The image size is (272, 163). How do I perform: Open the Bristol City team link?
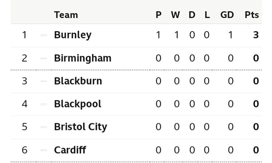(x=80, y=127)
